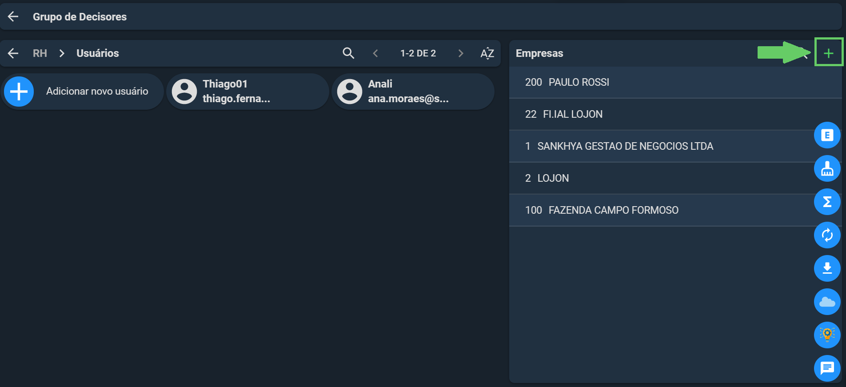Select 1 SANKHYA GESTAO DE NEGOCIOS LTDA
Screen dimensions: 846x387
pos(675,146)
